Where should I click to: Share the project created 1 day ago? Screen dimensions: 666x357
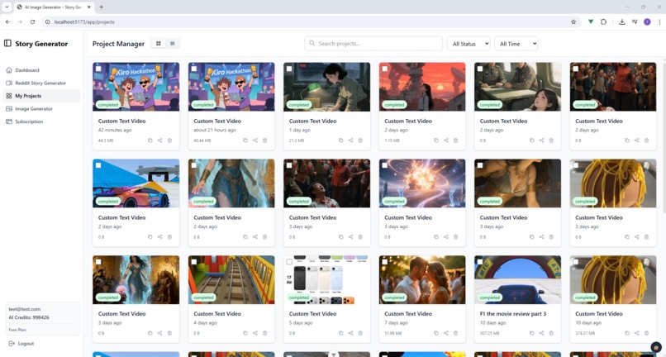350,140
